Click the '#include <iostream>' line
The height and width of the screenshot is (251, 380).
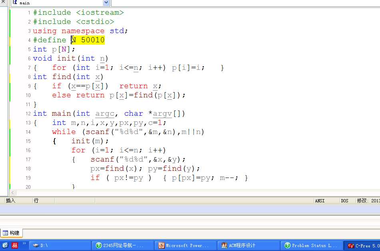click(x=78, y=12)
